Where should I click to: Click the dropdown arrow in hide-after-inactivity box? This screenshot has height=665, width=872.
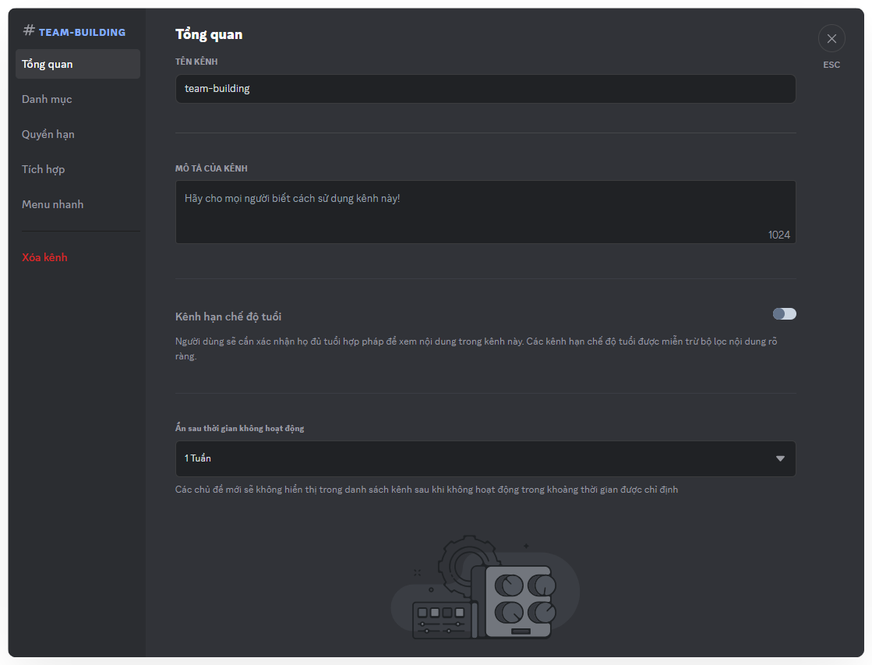[780, 458]
